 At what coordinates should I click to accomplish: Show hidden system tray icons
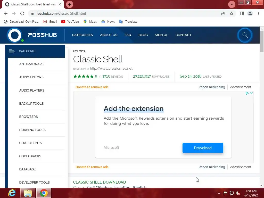click(x=219, y=193)
